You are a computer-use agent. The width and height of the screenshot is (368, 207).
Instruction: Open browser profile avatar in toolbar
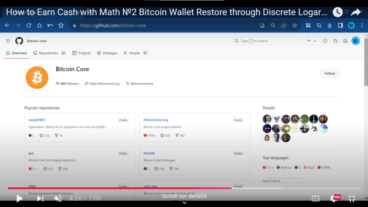351,26
